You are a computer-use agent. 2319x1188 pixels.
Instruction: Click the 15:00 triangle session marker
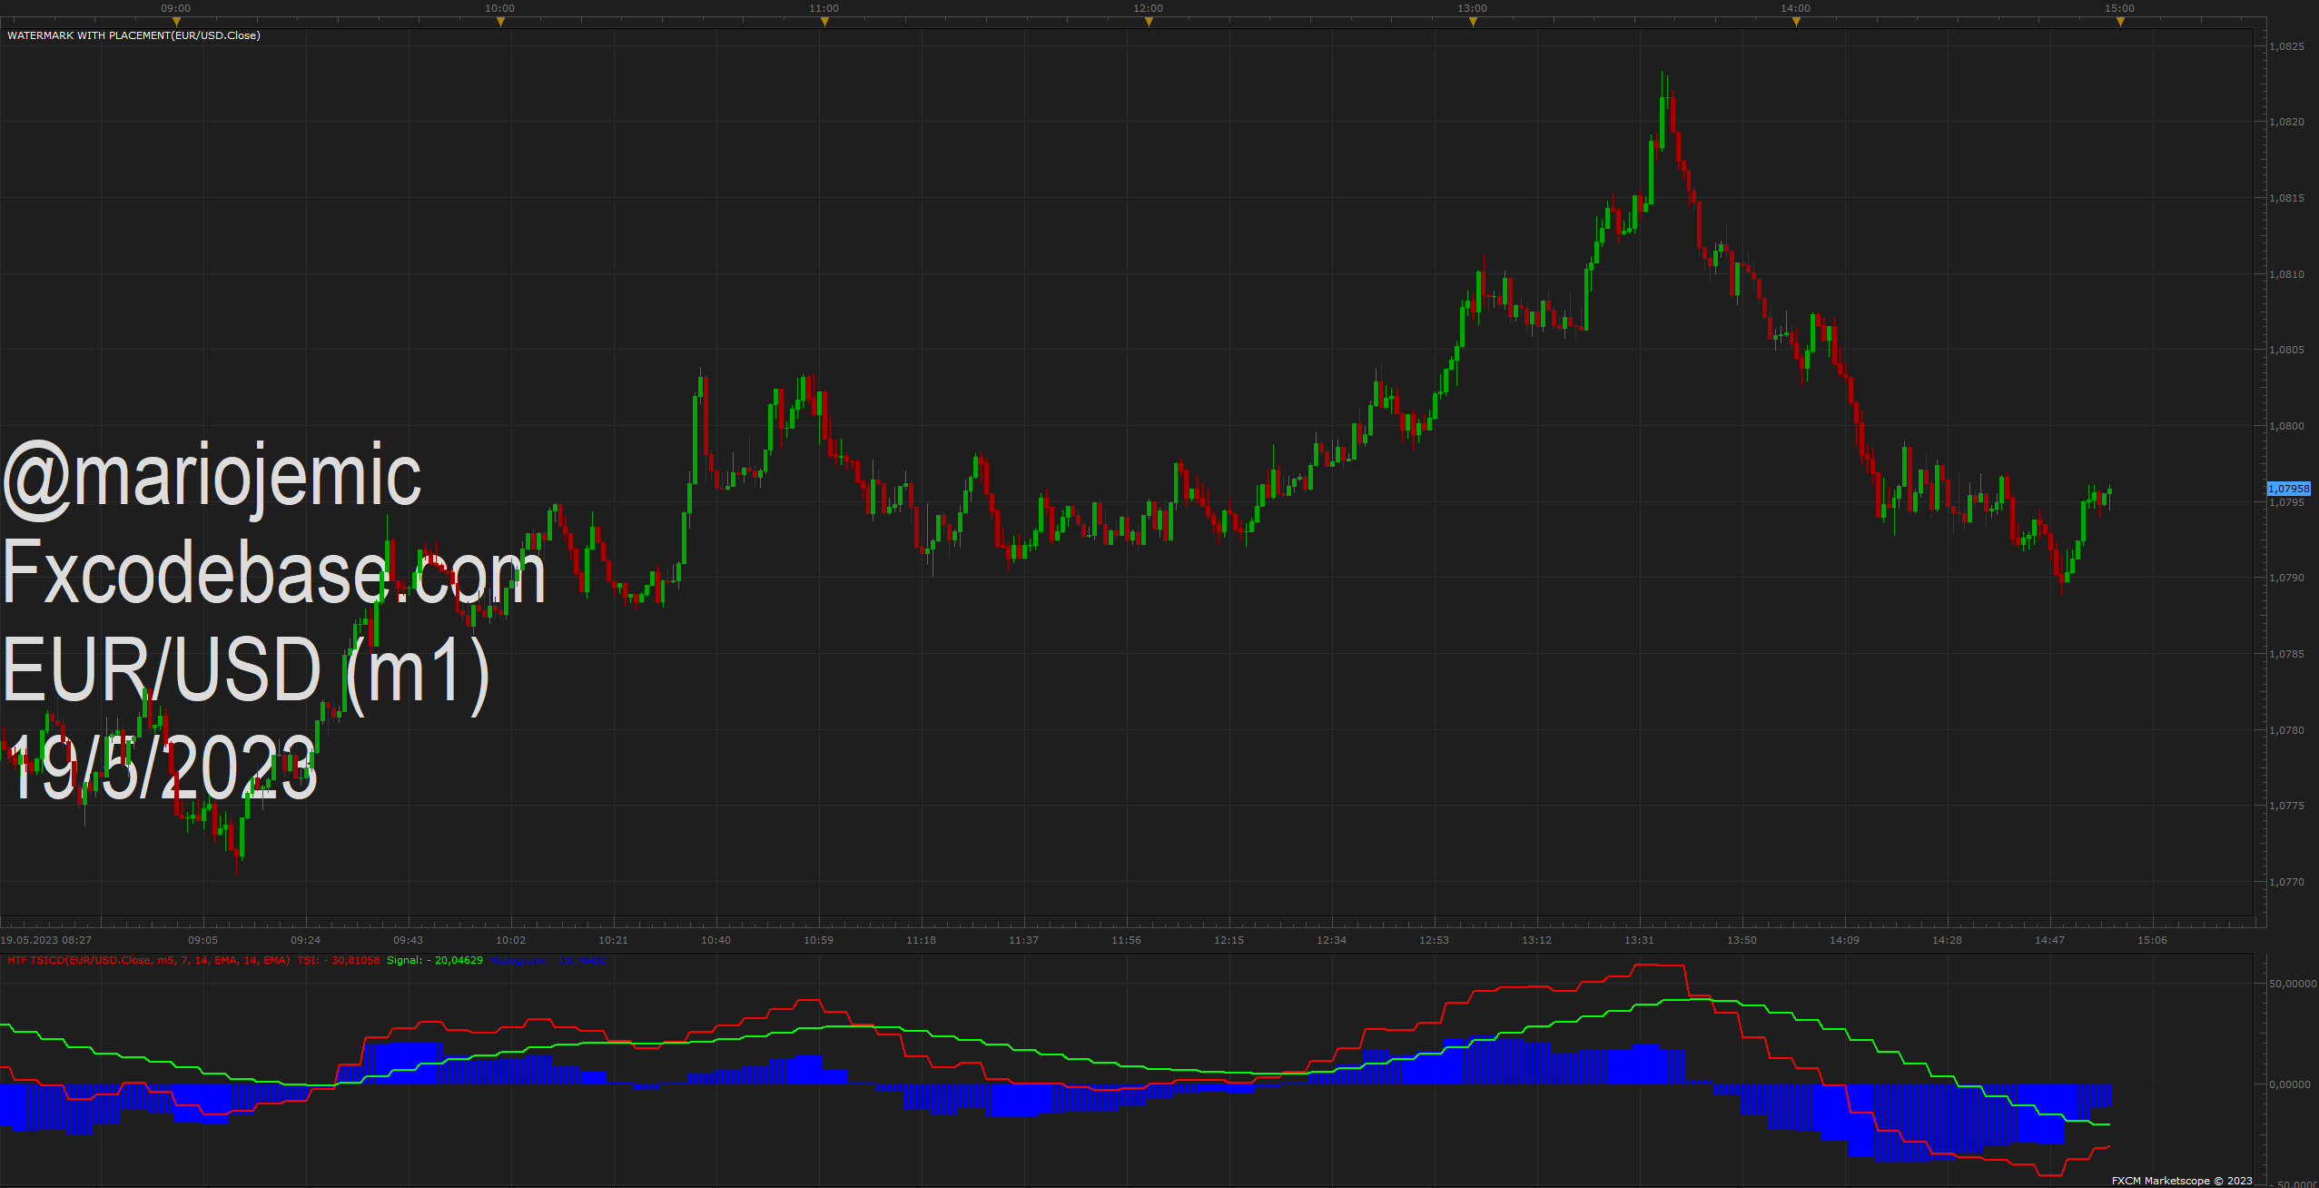pyautogui.click(x=2120, y=22)
